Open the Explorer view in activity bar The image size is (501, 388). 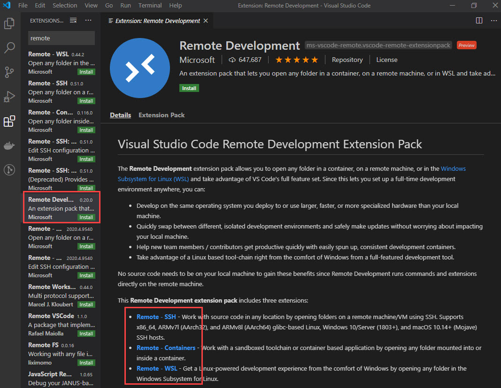coord(9,23)
